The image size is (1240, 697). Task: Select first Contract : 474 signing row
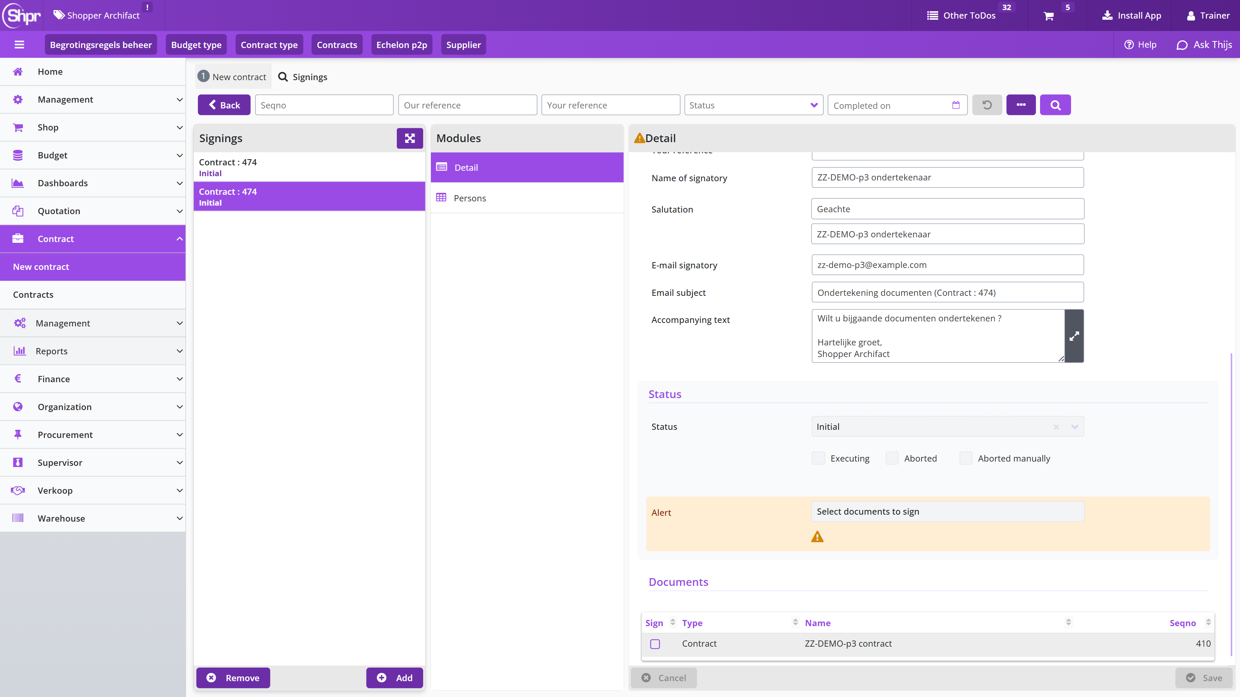pyautogui.click(x=309, y=167)
